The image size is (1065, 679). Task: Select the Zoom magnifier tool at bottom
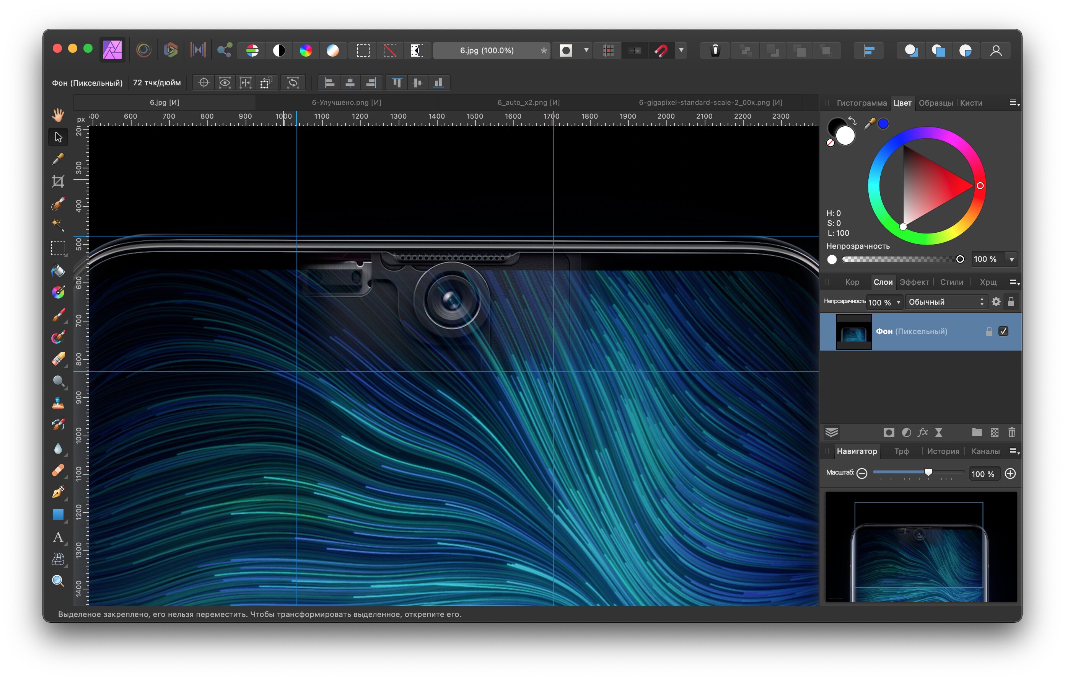click(x=58, y=581)
